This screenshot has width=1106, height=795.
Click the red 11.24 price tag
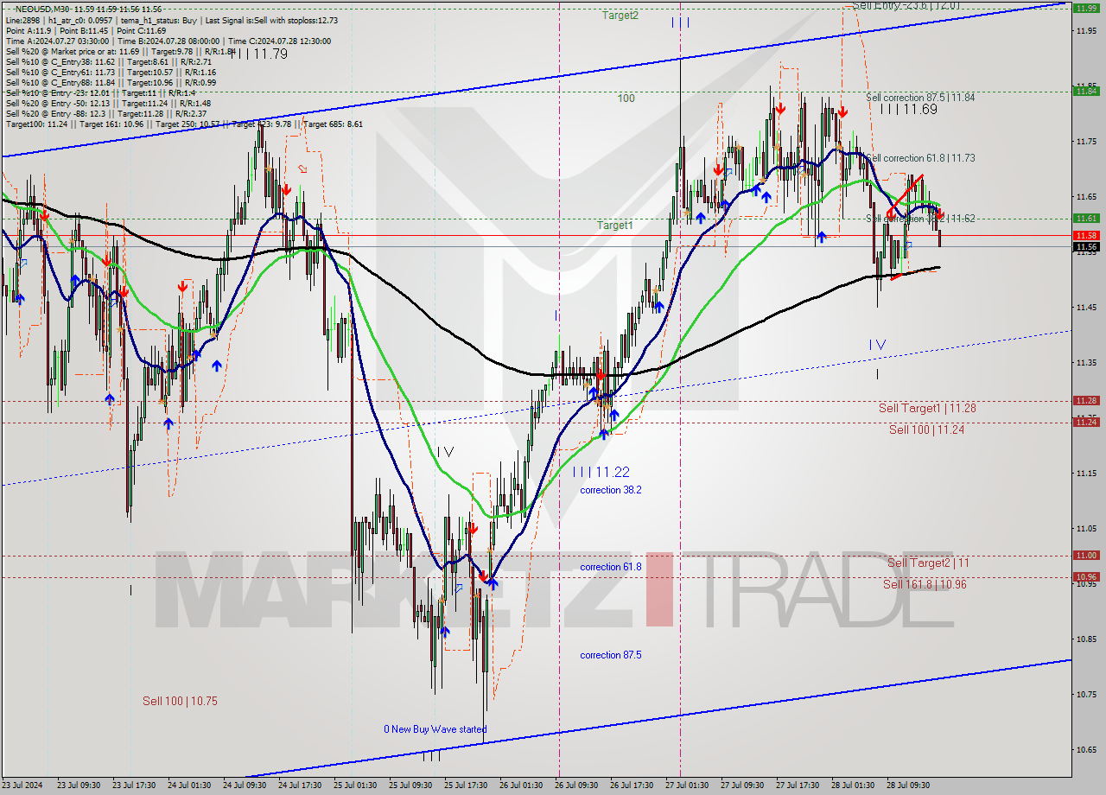pos(1086,422)
